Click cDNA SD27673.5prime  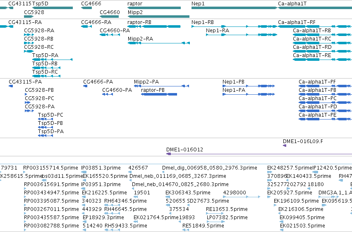[208, 201]
